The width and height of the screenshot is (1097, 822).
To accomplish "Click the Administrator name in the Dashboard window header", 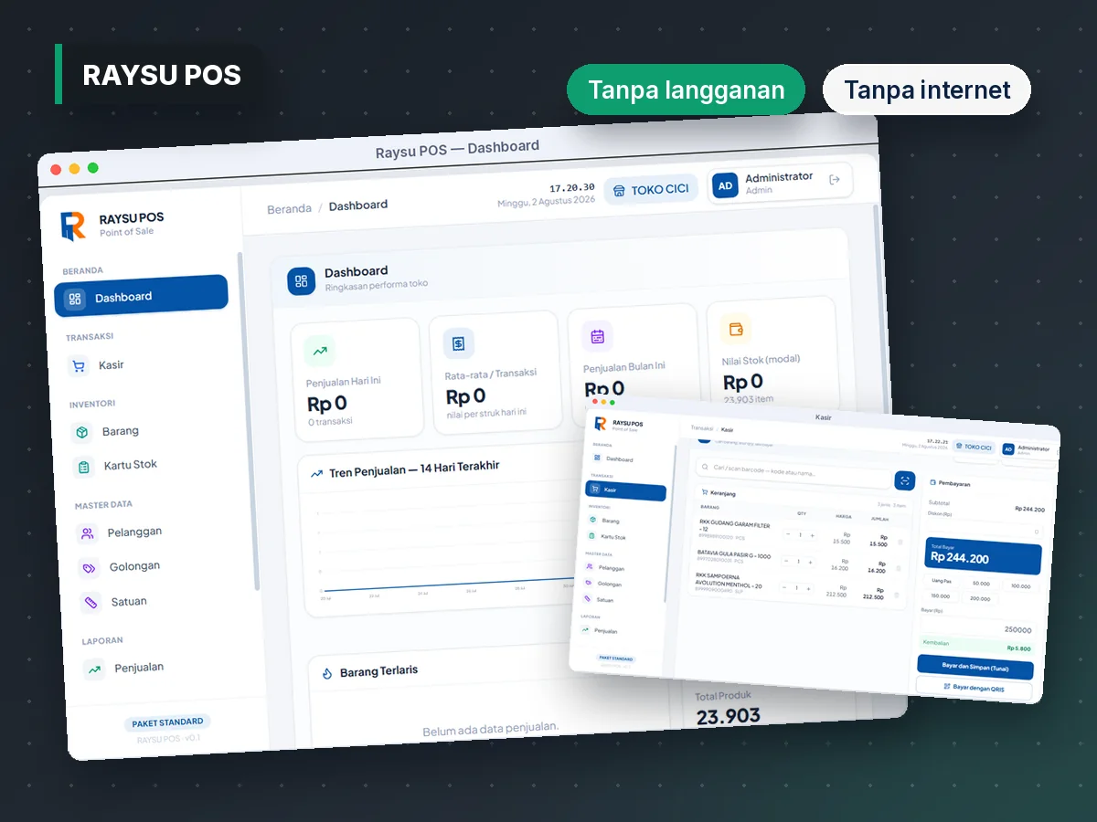I will point(779,177).
